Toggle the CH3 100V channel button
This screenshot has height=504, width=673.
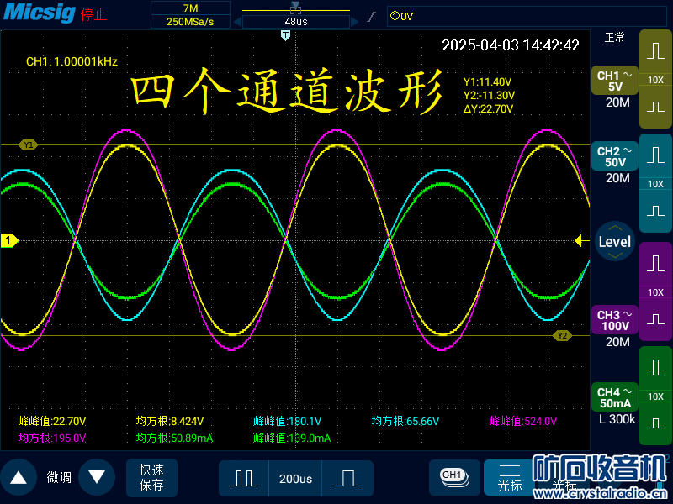tap(615, 320)
